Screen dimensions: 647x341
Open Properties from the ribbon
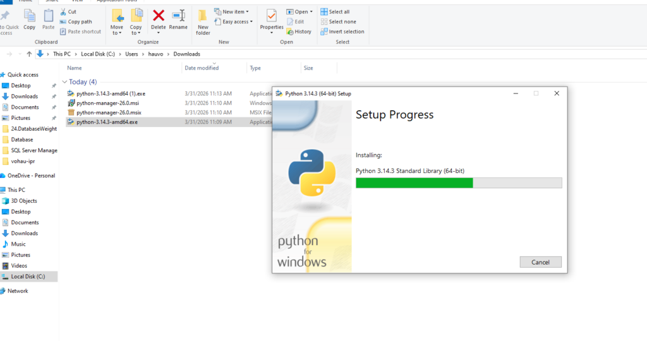(x=272, y=16)
